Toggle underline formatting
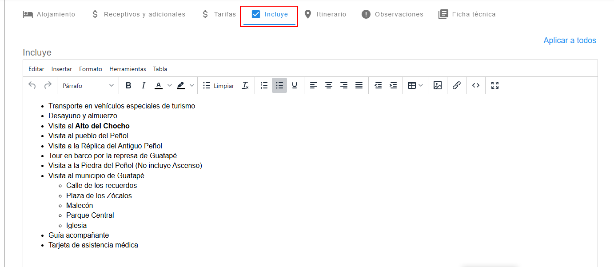This screenshot has height=267, width=614. 295,85
